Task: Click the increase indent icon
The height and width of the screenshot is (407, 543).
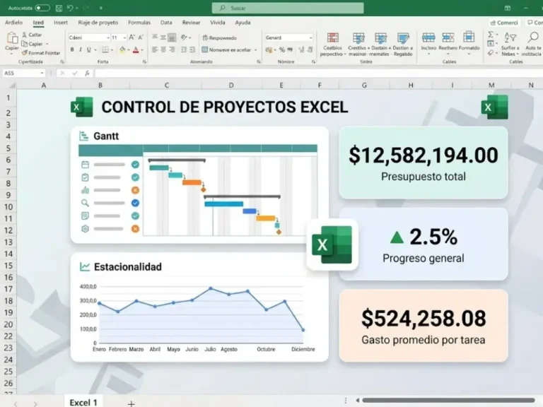Action: coord(192,50)
